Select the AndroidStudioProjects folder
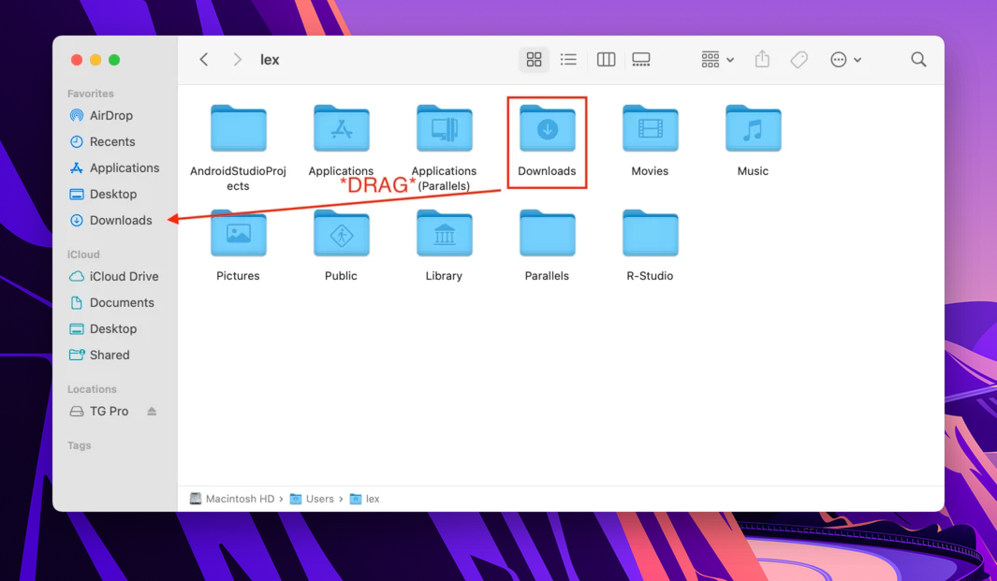This screenshot has width=997, height=581. 239,128
